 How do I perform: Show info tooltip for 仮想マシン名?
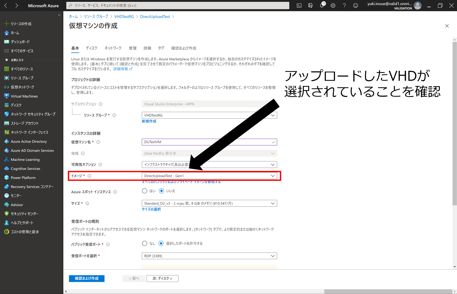coord(98,142)
